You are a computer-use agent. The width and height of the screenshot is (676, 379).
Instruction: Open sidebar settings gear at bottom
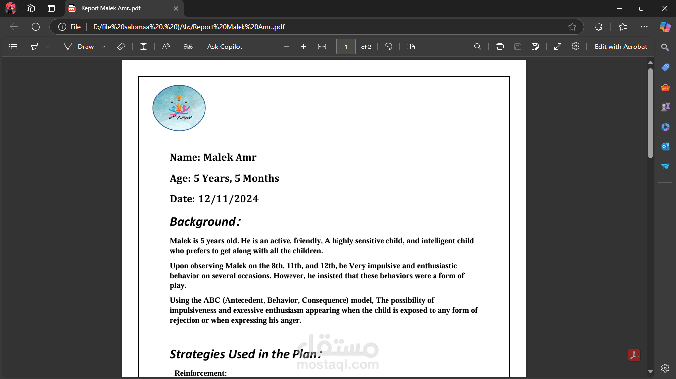(665, 368)
